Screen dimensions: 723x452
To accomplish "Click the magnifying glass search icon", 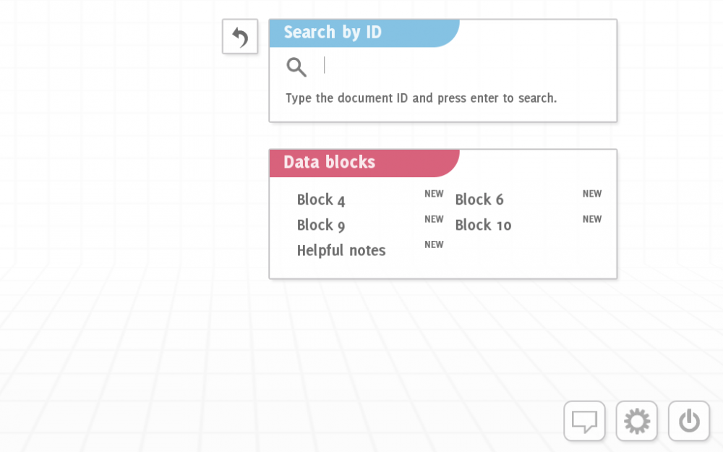I will point(296,67).
